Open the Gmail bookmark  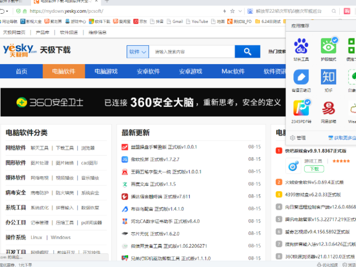coord(175,21)
